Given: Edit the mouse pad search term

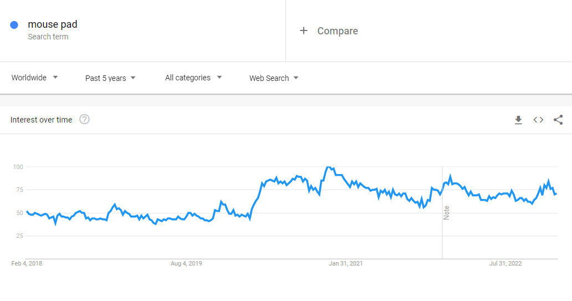Looking at the screenshot, I should point(53,24).
